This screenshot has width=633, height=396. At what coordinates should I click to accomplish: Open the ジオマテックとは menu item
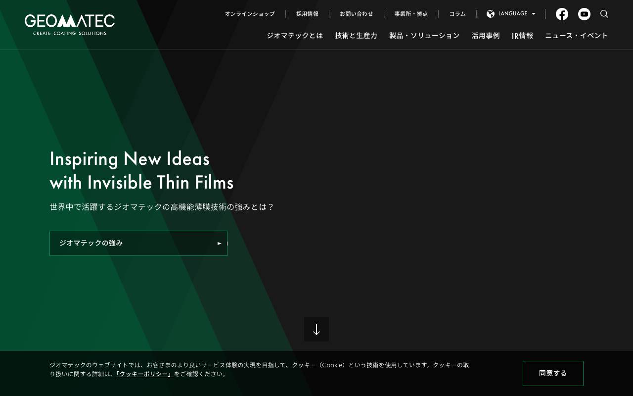coord(294,36)
